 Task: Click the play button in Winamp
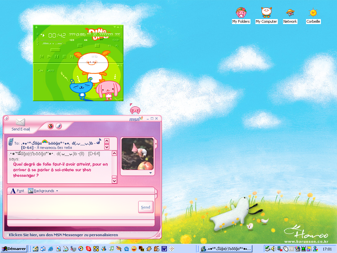(49, 57)
